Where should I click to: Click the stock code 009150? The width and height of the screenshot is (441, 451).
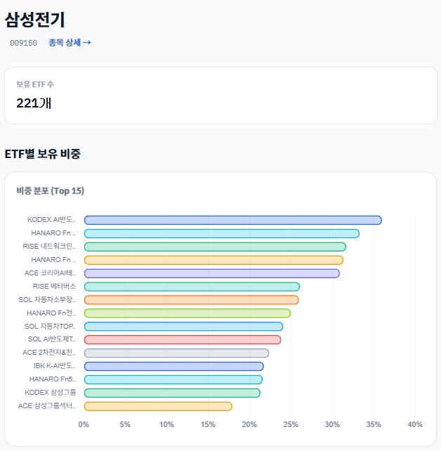pyautogui.click(x=23, y=43)
